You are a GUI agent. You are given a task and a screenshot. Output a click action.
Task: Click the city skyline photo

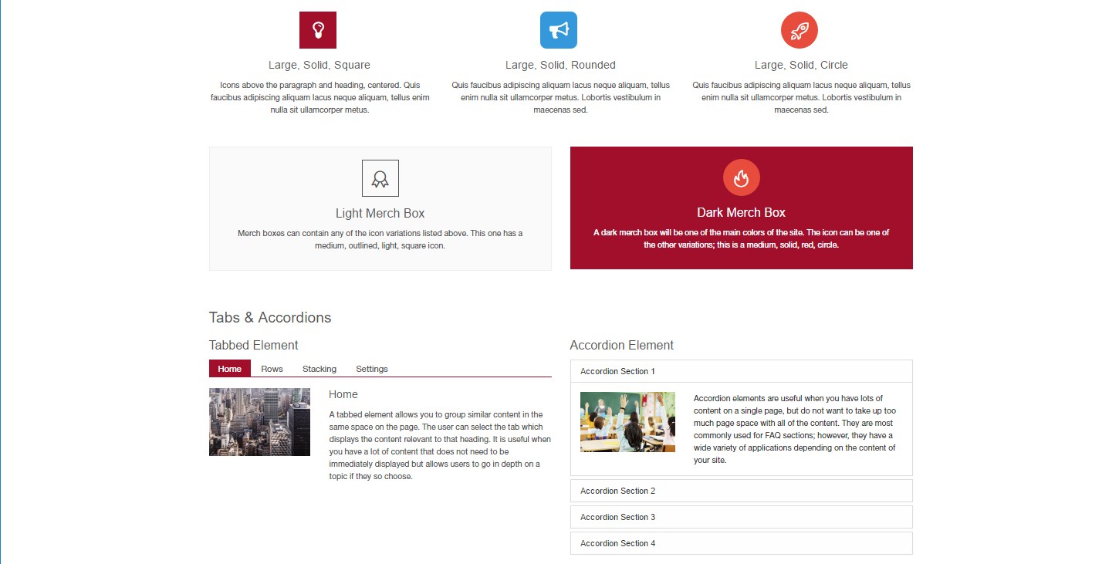259,422
